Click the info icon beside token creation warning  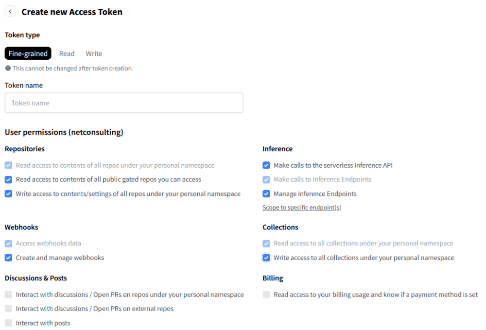[8, 68]
